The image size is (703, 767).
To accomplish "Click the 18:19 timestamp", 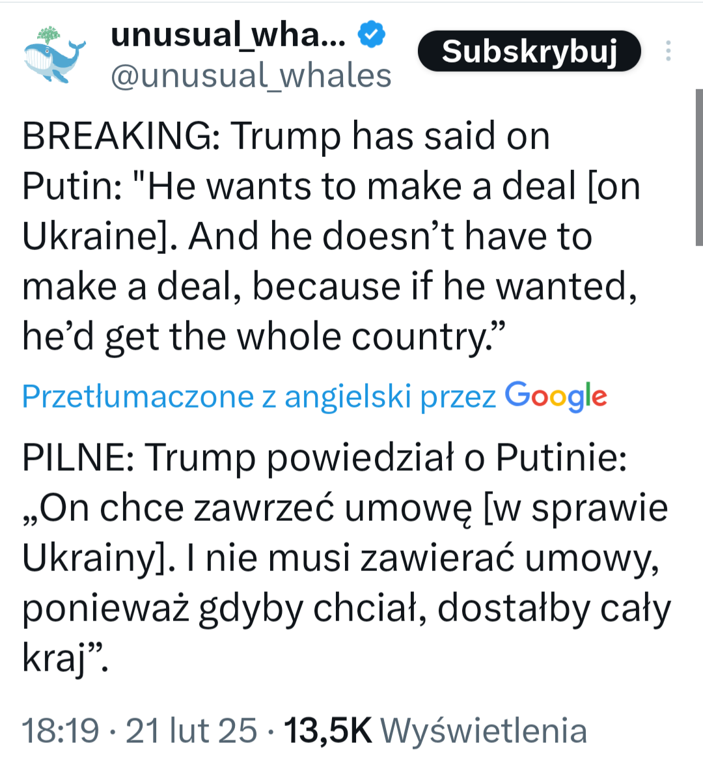I will 61,731.
